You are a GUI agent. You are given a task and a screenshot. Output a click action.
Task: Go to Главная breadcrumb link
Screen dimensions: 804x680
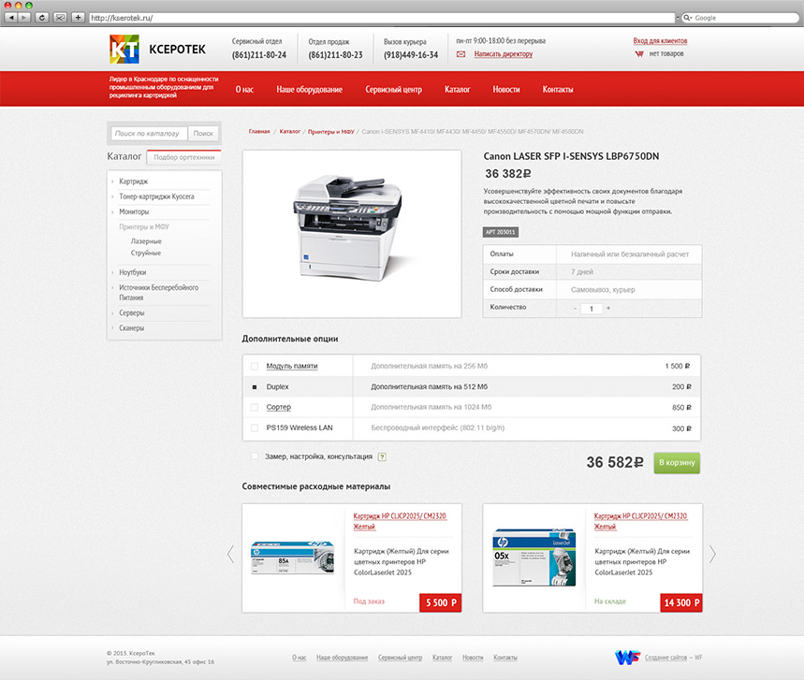pyautogui.click(x=259, y=132)
